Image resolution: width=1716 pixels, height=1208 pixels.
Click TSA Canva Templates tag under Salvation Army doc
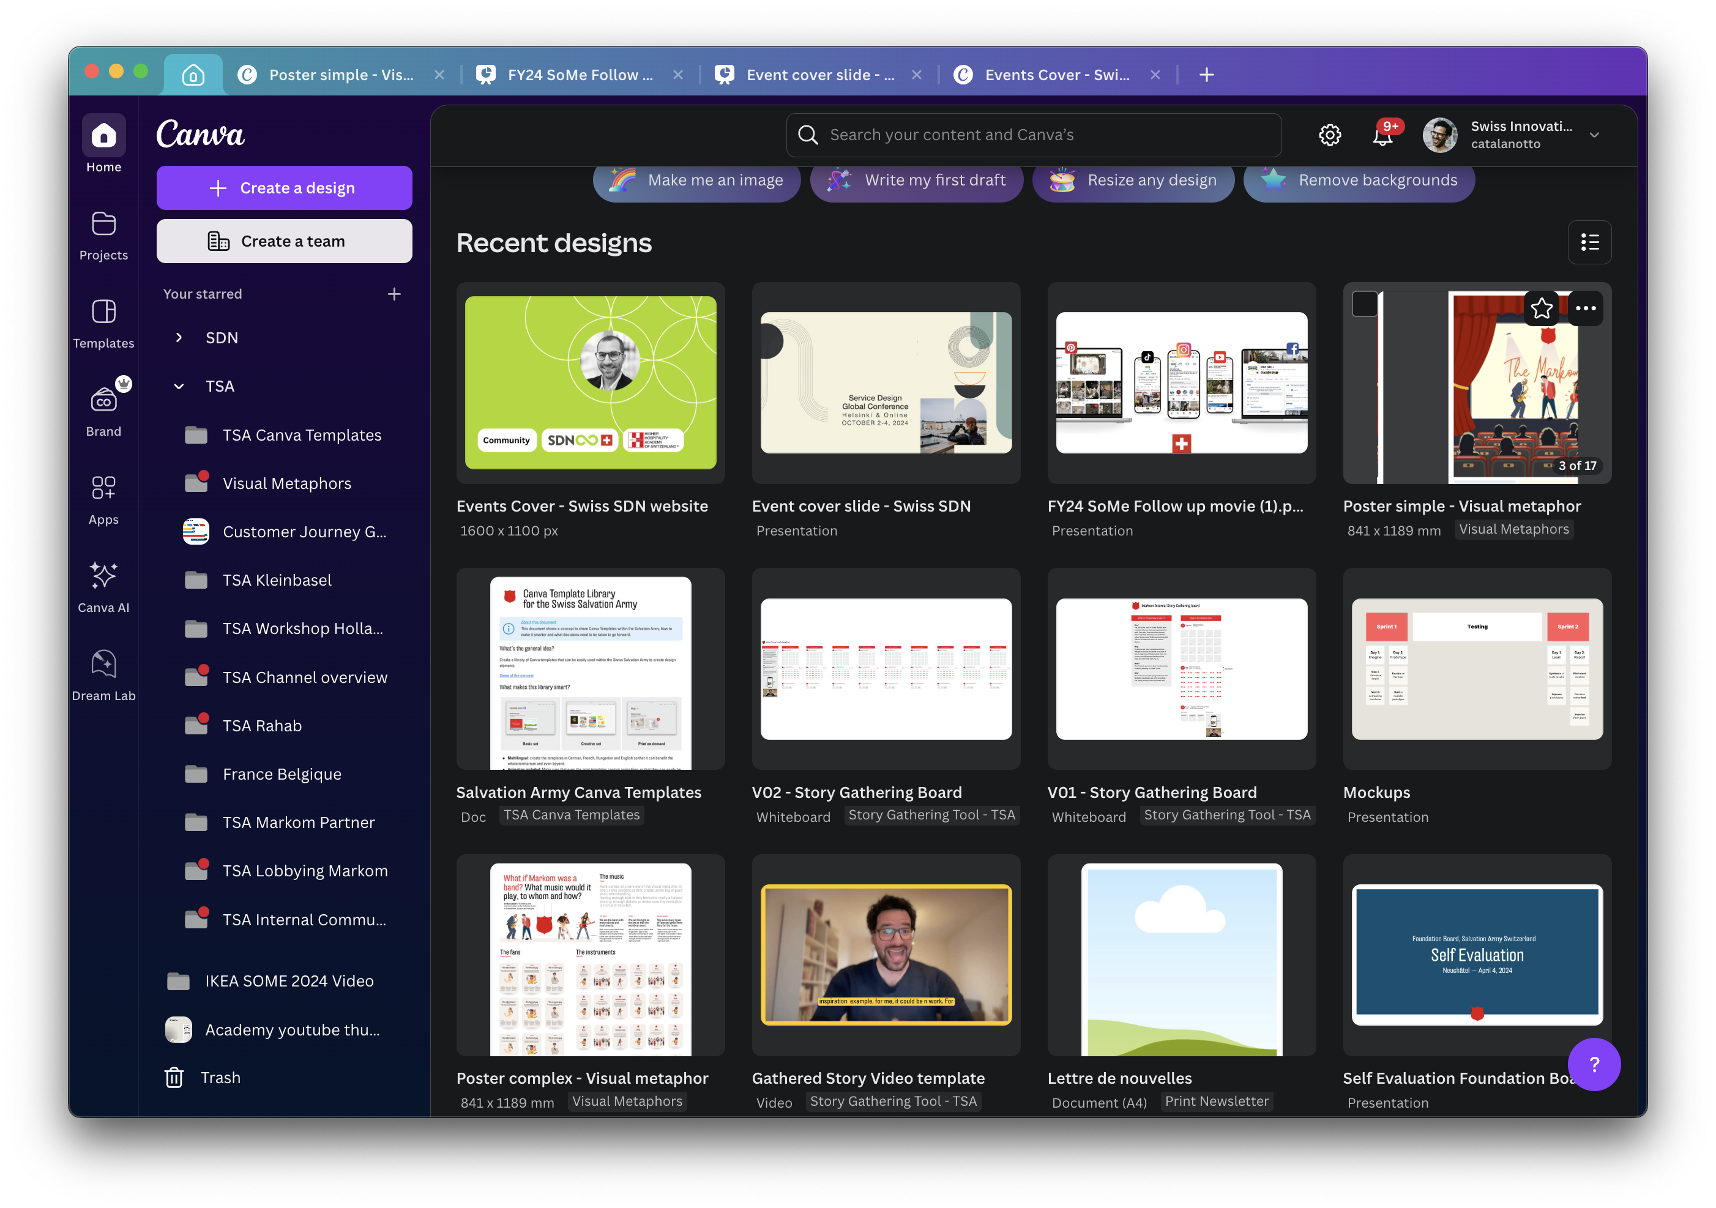(572, 815)
